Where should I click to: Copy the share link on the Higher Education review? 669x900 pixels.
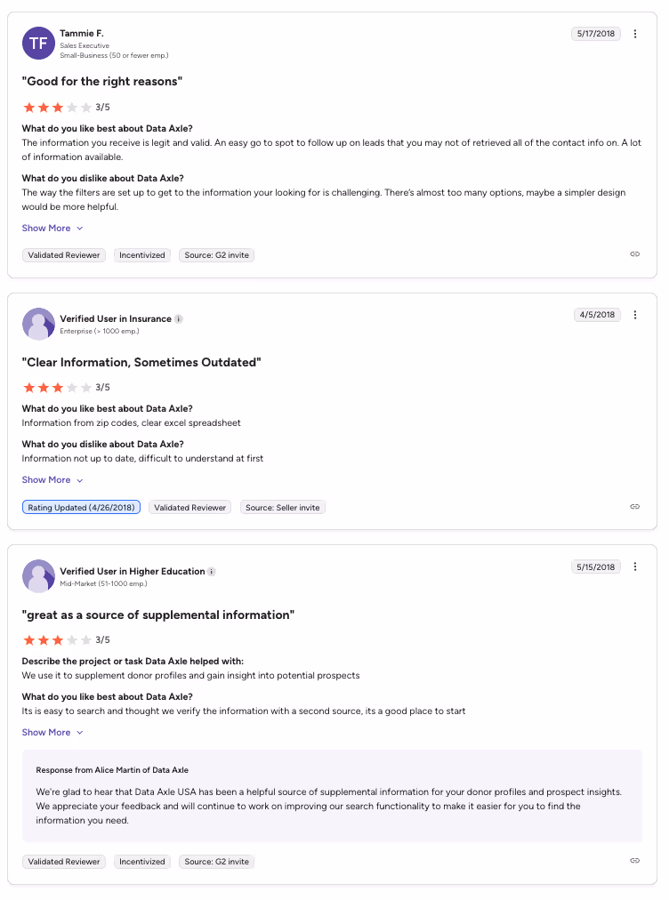[634, 860]
